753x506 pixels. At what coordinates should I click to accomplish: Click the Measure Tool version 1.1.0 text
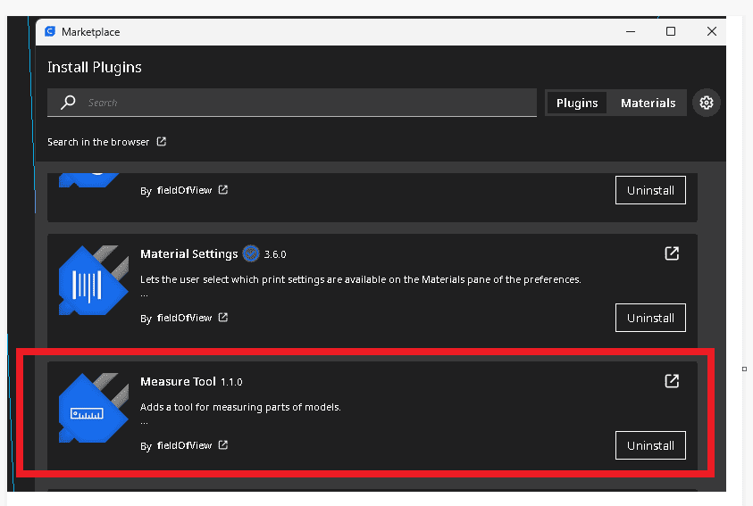coord(231,382)
